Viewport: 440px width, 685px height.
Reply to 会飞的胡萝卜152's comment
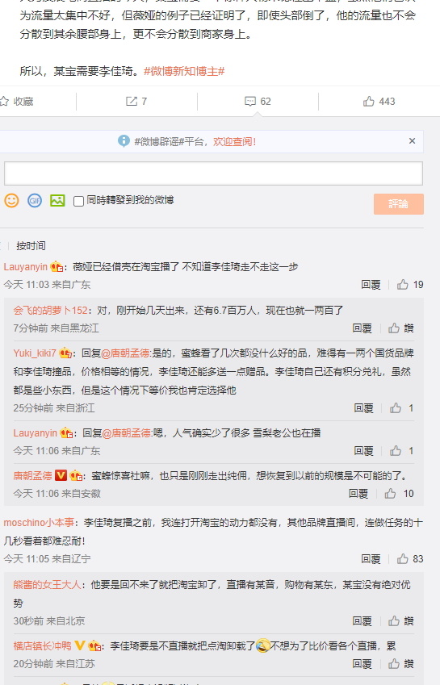tap(362, 328)
